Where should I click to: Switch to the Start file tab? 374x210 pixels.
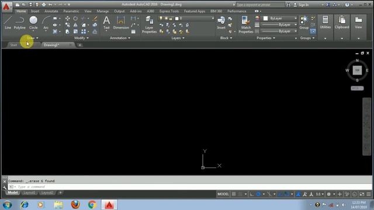pos(13,45)
